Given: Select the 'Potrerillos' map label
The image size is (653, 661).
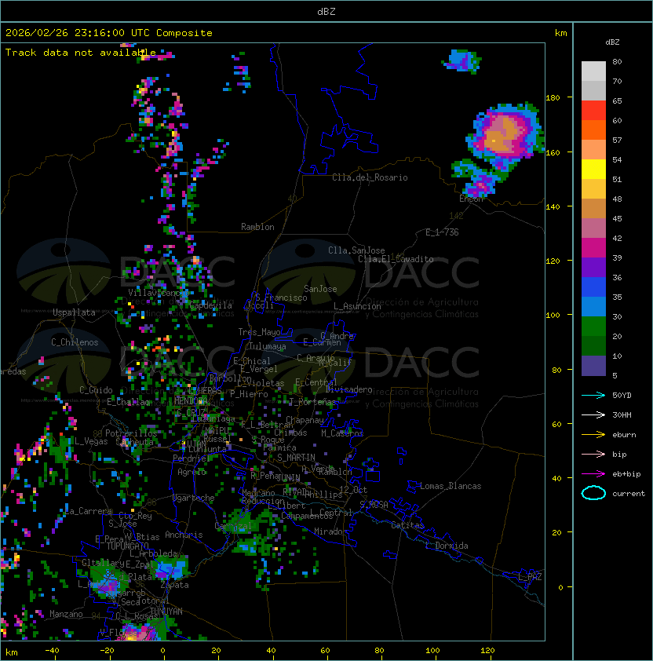Looking at the screenshot, I should coord(131,433).
